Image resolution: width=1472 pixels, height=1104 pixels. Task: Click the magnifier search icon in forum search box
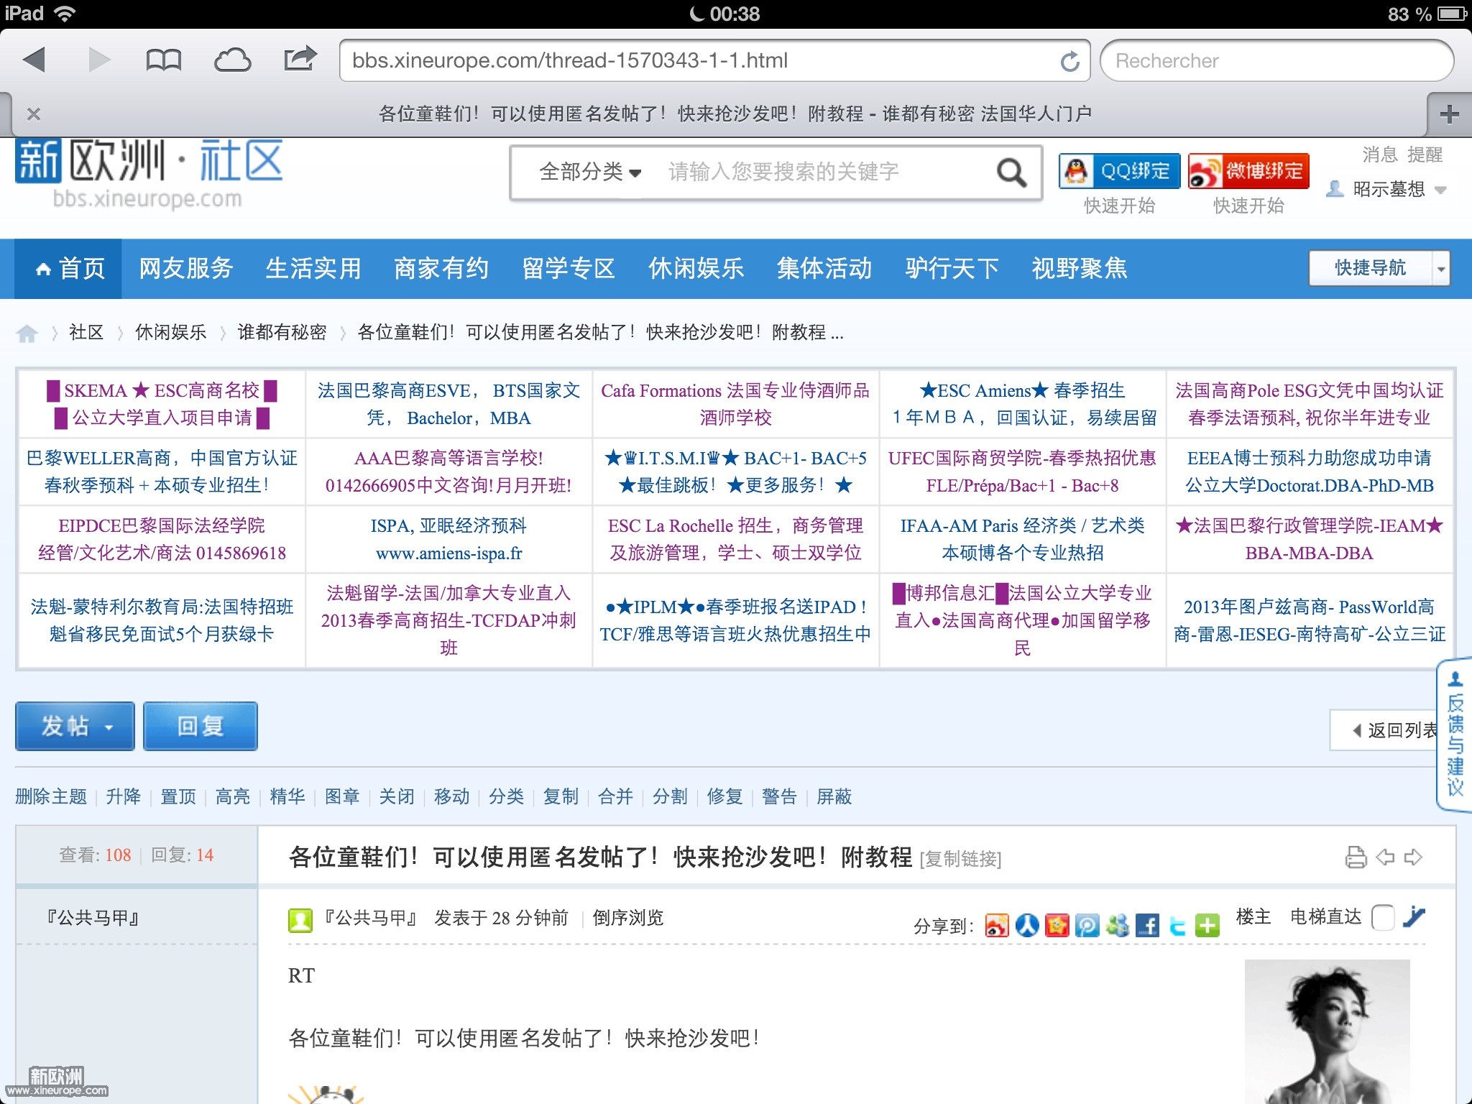tap(1011, 172)
